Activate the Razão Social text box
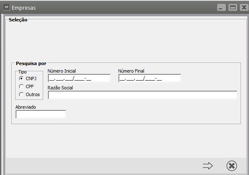Viewport: 249px width, 175px height. [x=143, y=95]
